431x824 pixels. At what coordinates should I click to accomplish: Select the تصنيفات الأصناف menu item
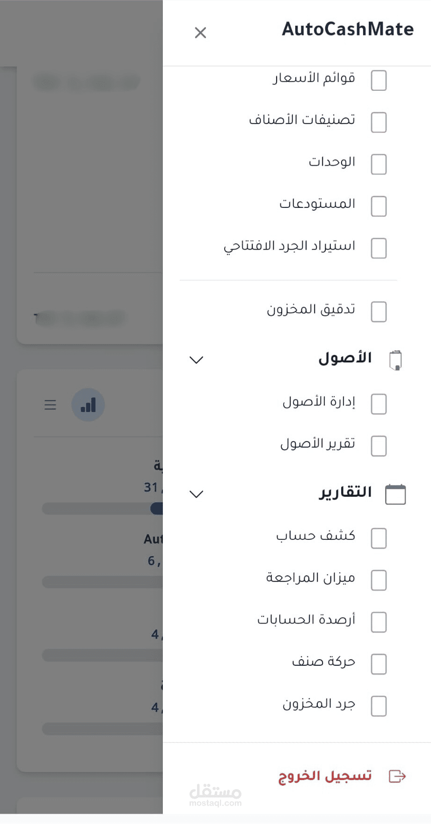(x=302, y=120)
